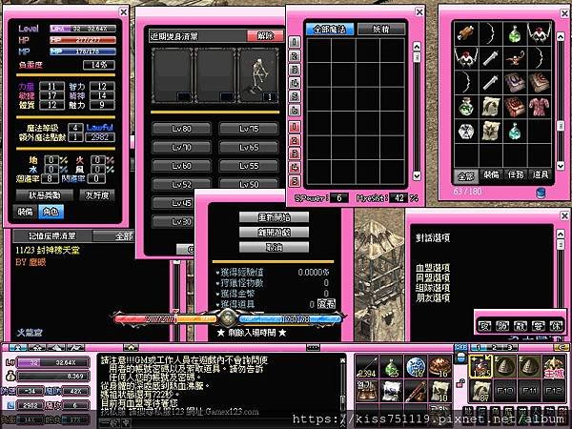Click the scroll hotkey slot showing 87
Image resolution: width=572 pixels, height=429 pixels.
[x=480, y=391]
